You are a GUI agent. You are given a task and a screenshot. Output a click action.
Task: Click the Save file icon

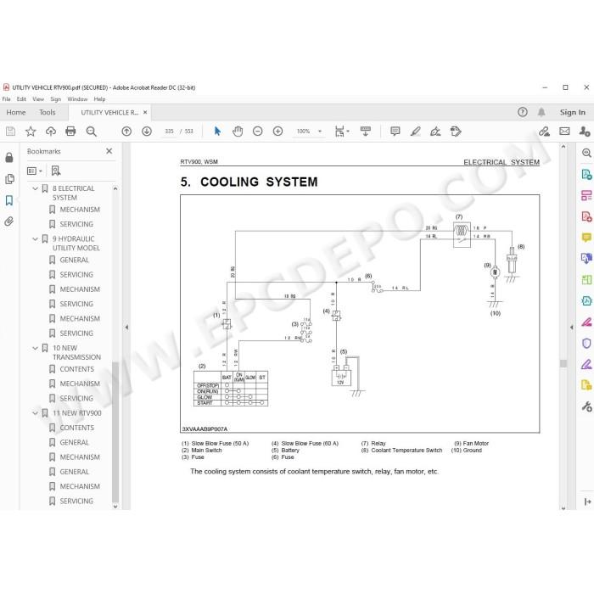(10, 132)
